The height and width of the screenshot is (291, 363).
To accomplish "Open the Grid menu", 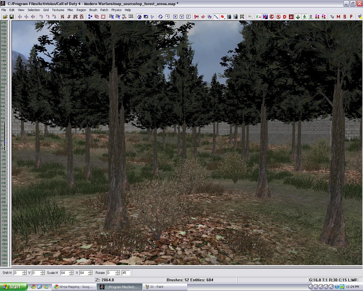I will 46,10.
